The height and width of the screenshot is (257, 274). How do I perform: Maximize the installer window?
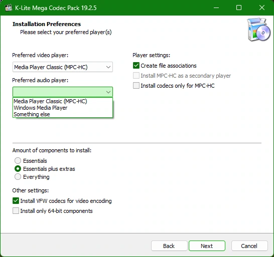239,8
